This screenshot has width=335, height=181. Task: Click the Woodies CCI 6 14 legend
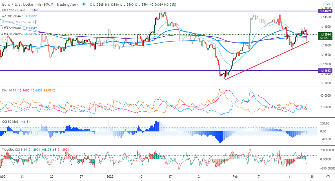tap(15, 150)
